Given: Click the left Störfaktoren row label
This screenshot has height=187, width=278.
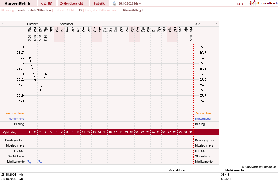Looking at the screenshot, I should click(16, 156).
